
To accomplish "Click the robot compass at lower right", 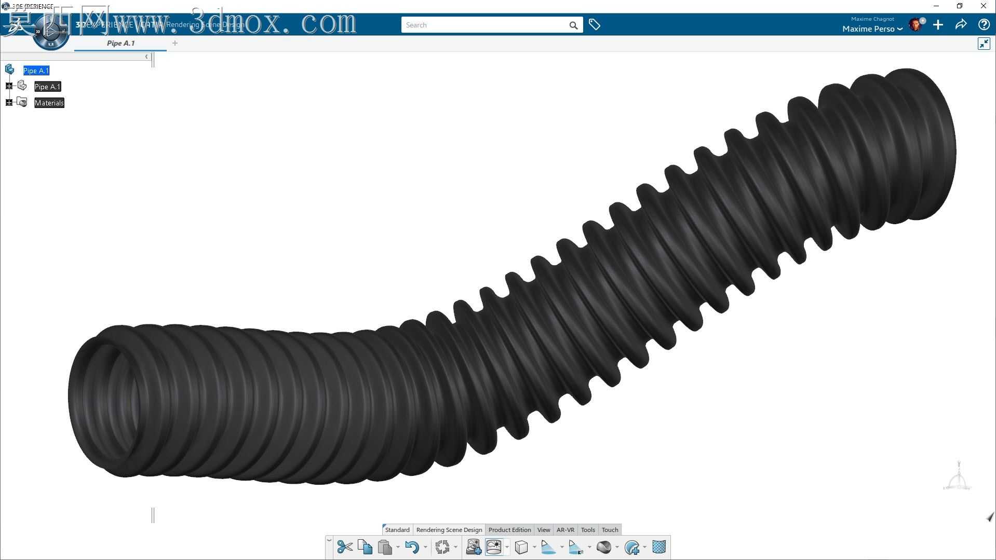I will [x=957, y=476].
